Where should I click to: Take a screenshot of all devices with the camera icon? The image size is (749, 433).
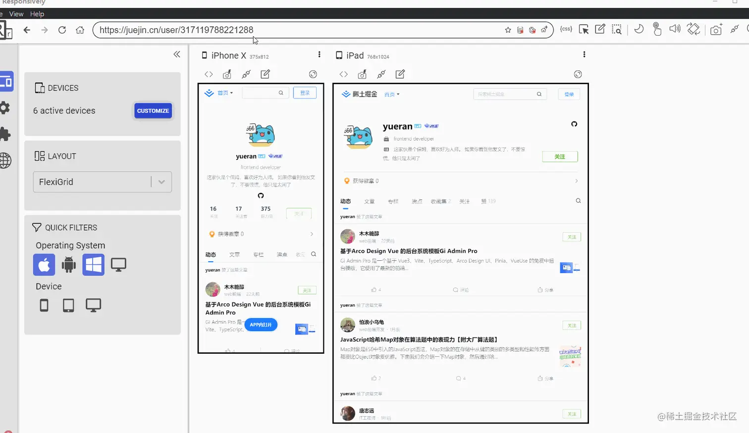tap(716, 30)
